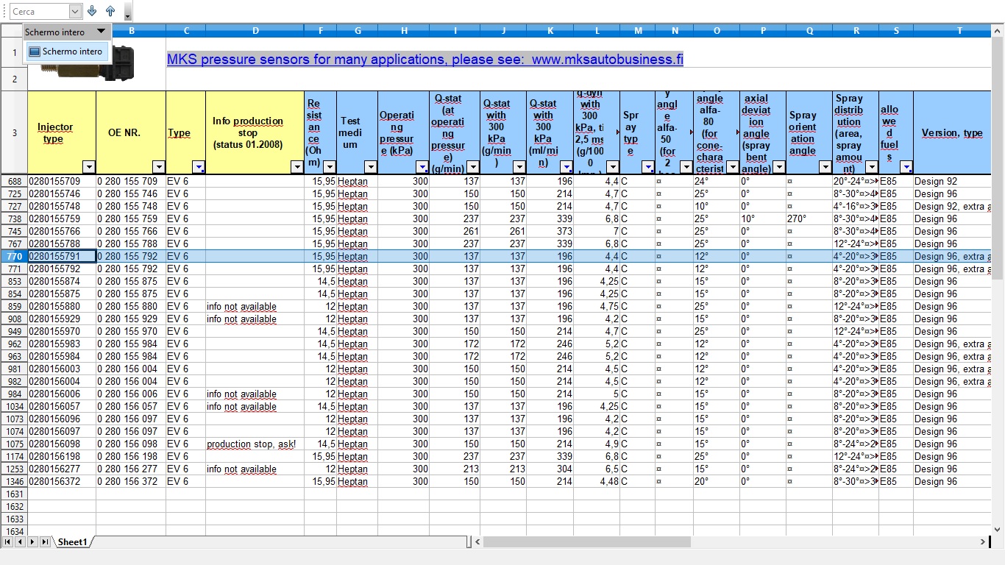Open the MKS pressure sensors hyperlink
Screen dimensions: 1005x565
pos(425,60)
